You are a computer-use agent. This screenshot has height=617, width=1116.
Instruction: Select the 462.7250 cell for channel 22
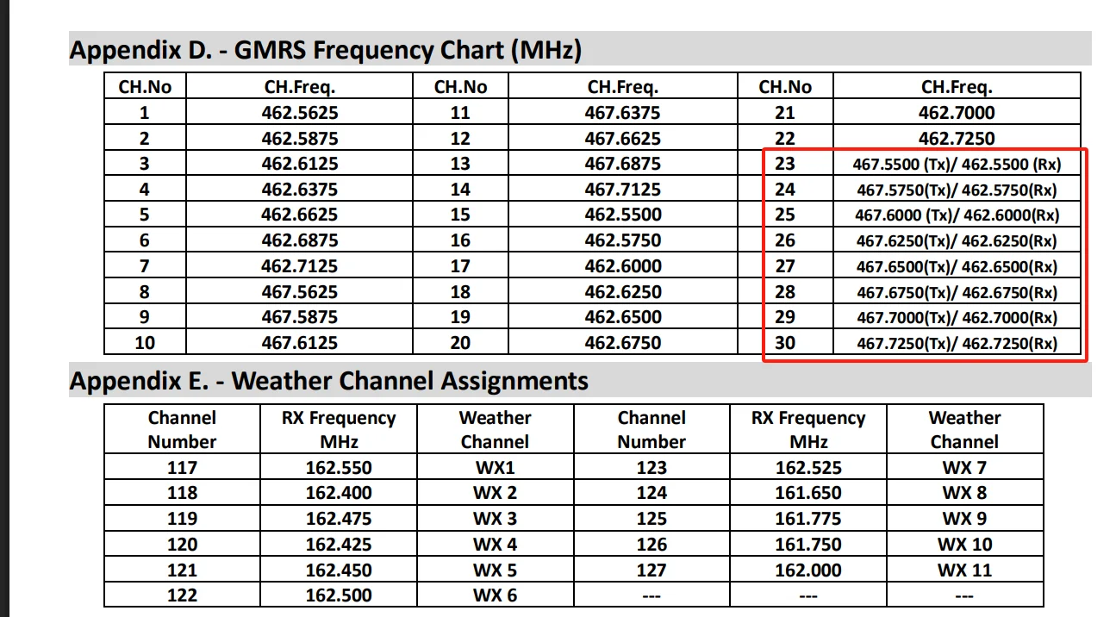[x=957, y=139]
